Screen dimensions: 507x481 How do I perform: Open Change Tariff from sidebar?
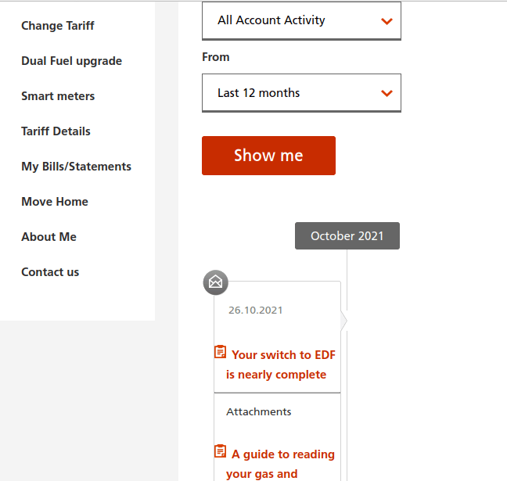pos(58,26)
